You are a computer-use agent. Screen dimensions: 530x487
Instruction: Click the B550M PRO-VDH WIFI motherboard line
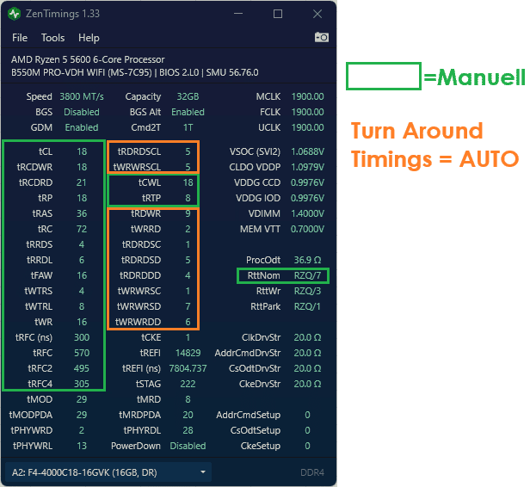pyautogui.click(x=135, y=72)
